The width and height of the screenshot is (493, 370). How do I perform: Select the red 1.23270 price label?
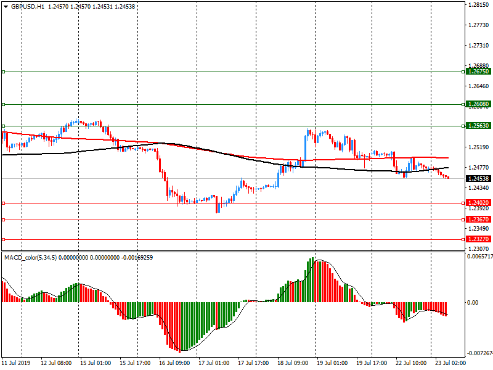(478, 239)
